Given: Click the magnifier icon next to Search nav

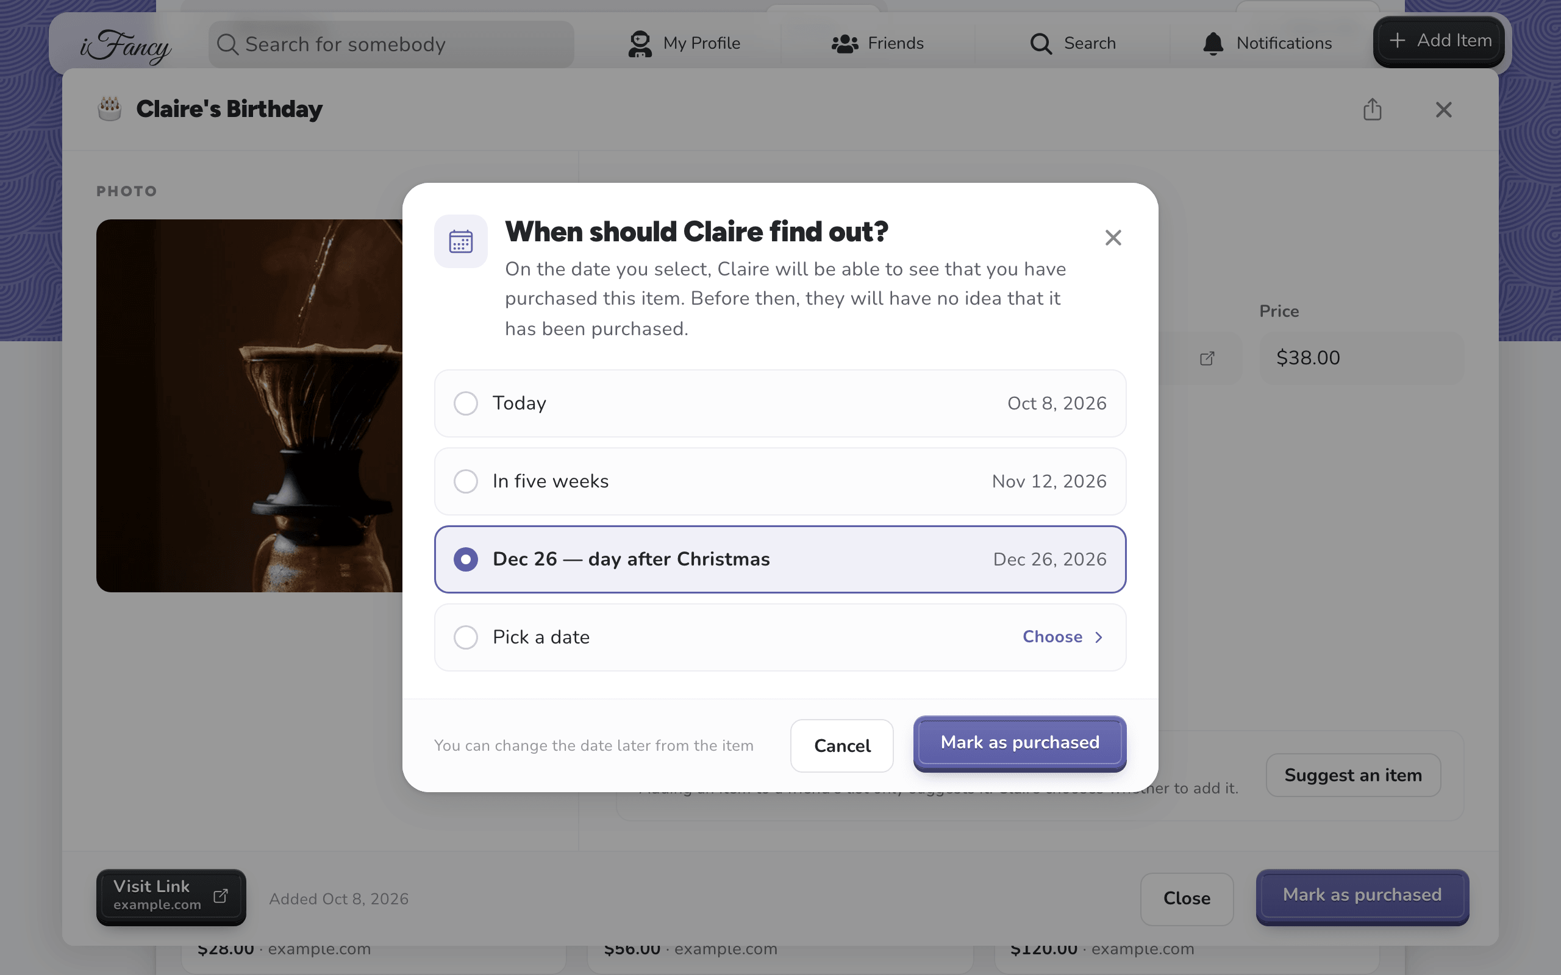Looking at the screenshot, I should (x=1040, y=44).
